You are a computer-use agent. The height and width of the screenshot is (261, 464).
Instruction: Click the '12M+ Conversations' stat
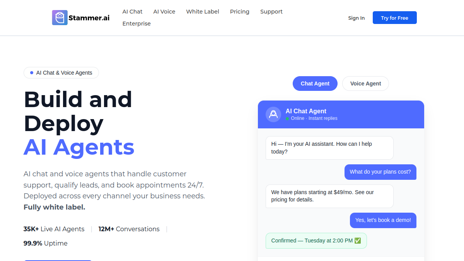[129, 229]
